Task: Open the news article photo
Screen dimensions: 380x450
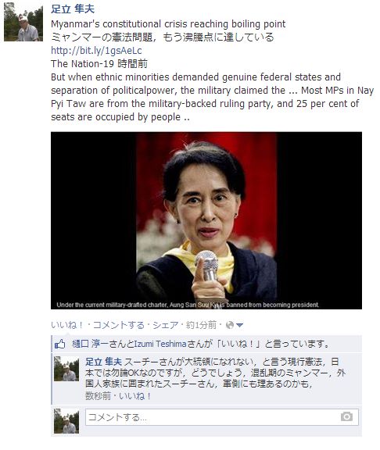Action: pyautogui.click(x=206, y=220)
